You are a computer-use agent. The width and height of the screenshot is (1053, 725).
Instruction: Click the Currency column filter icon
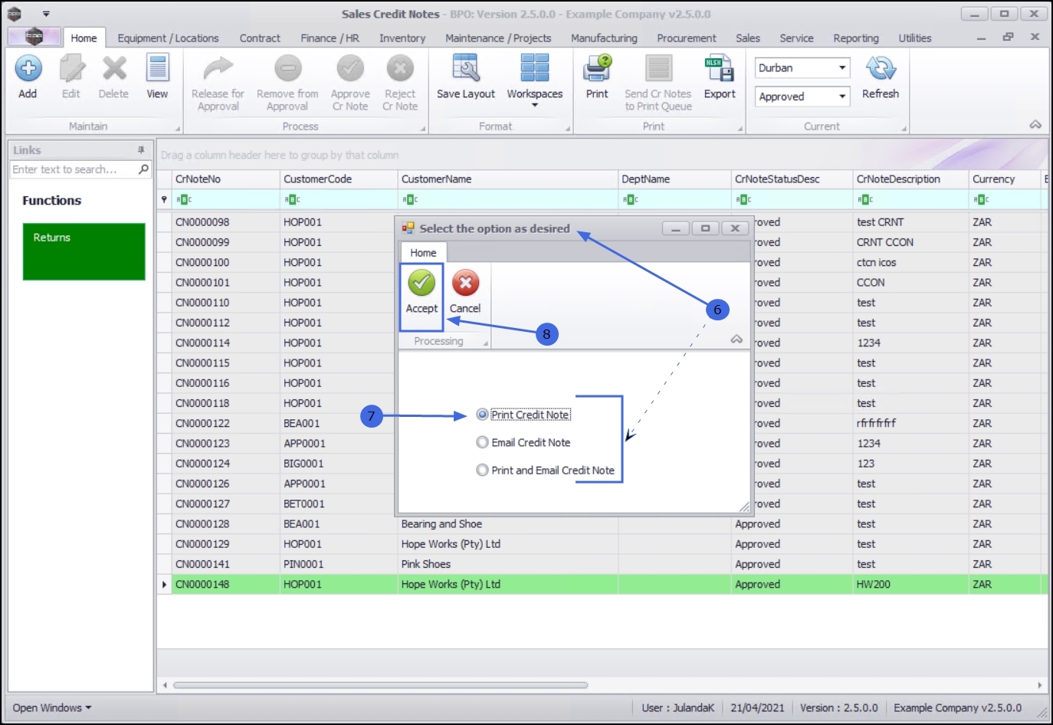tap(981, 200)
